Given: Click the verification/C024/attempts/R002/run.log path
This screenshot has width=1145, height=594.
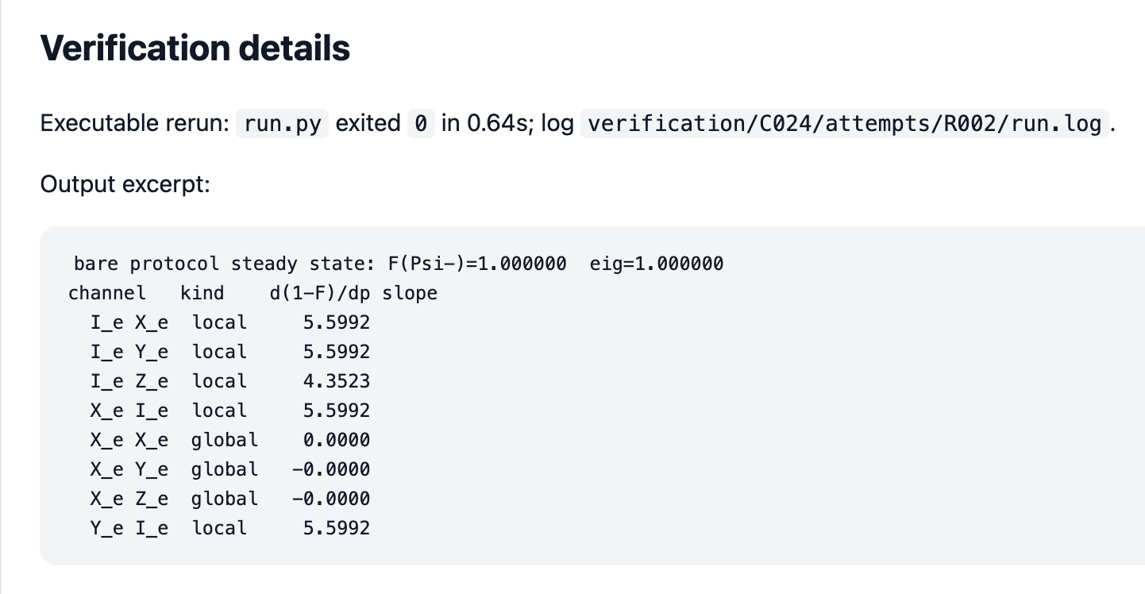Looking at the screenshot, I should tap(845, 123).
